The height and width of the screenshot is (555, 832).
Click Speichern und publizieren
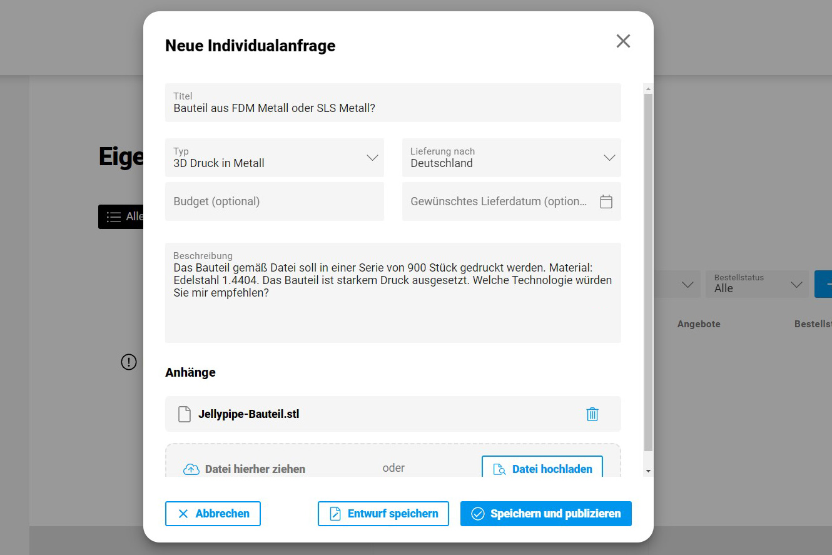(x=545, y=514)
